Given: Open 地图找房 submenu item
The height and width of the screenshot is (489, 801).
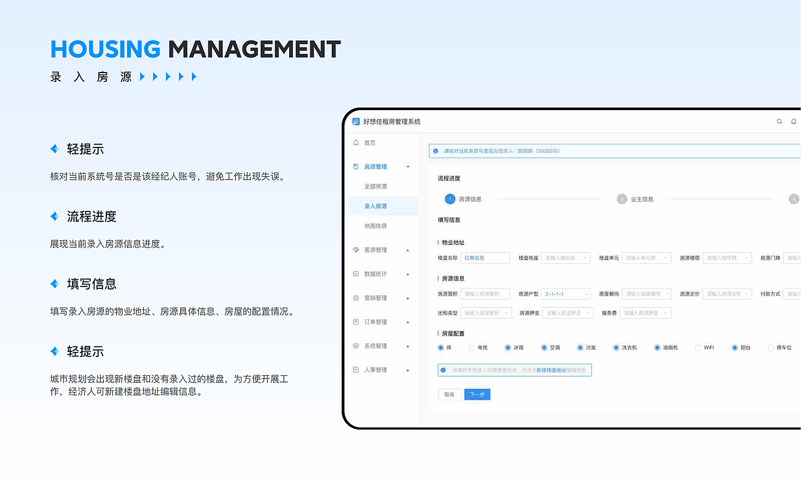Looking at the screenshot, I should coord(375,226).
